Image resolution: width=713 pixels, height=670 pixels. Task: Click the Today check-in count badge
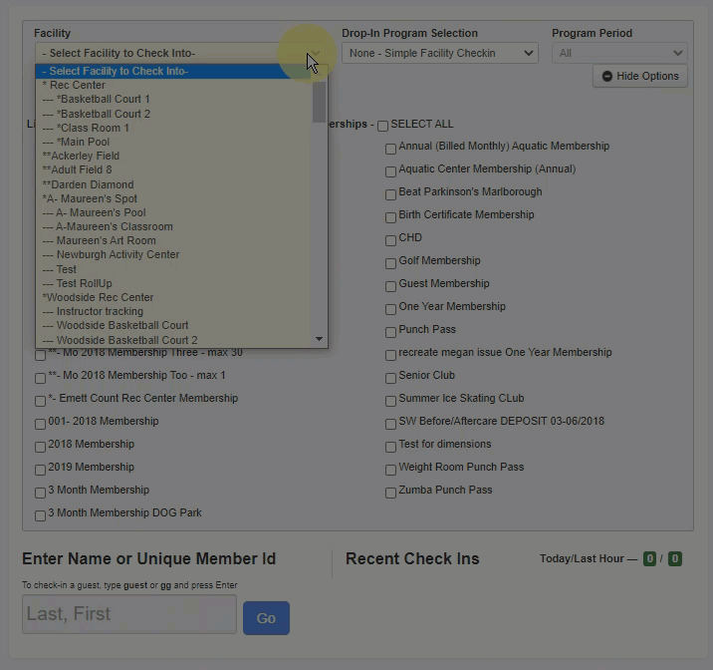coord(649,559)
